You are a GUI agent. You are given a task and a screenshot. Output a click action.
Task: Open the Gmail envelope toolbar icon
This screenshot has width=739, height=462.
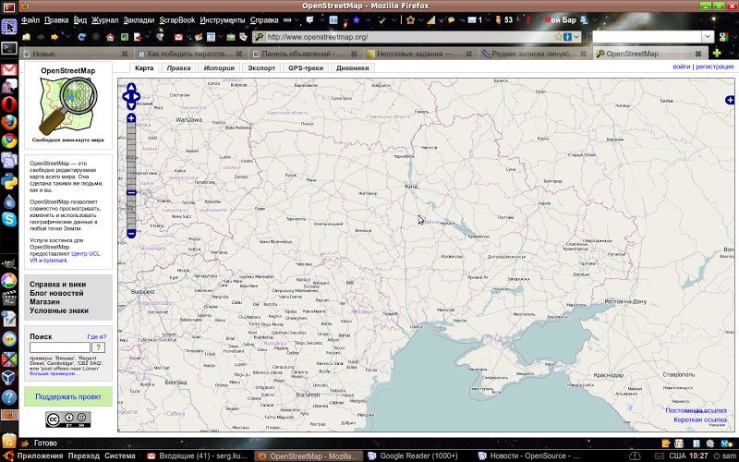[x=178, y=37]
